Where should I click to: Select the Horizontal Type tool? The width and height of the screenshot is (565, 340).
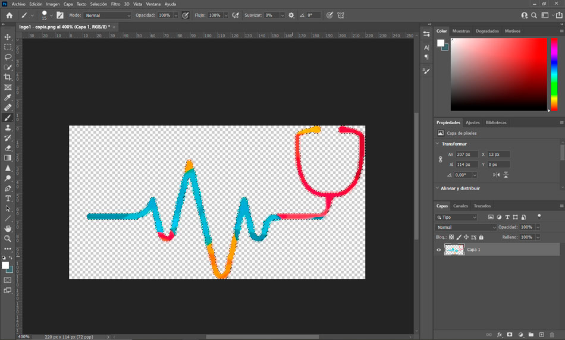(8, 199)
